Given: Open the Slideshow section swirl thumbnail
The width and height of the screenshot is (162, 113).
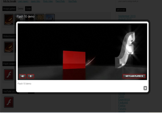Looking at the screenshot, I should [9, 47].
